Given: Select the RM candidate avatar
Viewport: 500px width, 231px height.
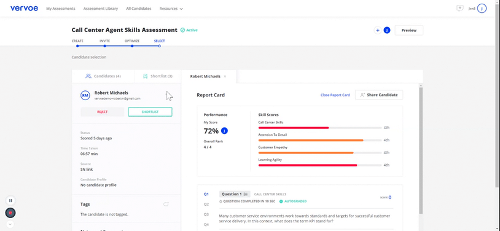Looking at the screenshot, I should [x=85, y=95].
